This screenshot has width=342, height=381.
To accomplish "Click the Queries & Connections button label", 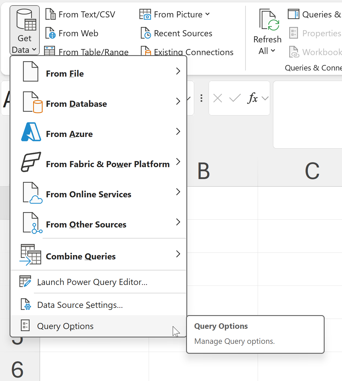I will point(322,15).
